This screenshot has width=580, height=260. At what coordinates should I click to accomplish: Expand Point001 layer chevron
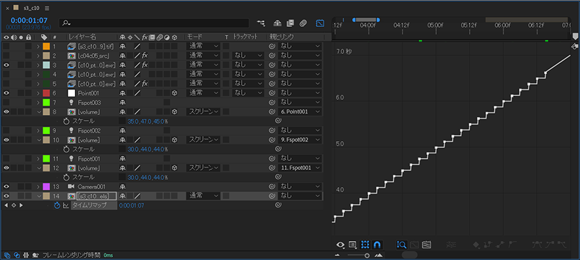pyautogui.click(x=37, y=93)
